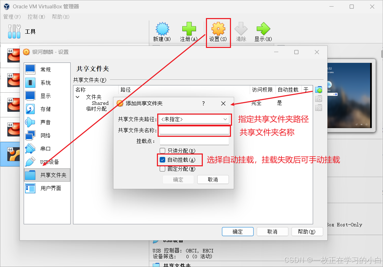Select the 临时分配 tree row
Viewport: 383px width, 267px height.
pos(96,109)
